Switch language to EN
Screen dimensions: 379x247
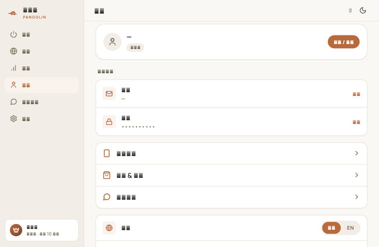coord(350,228)
